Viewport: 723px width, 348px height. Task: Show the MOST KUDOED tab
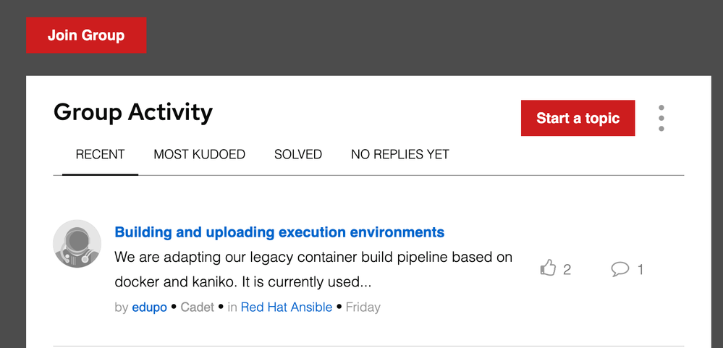[x=199, y=154]
